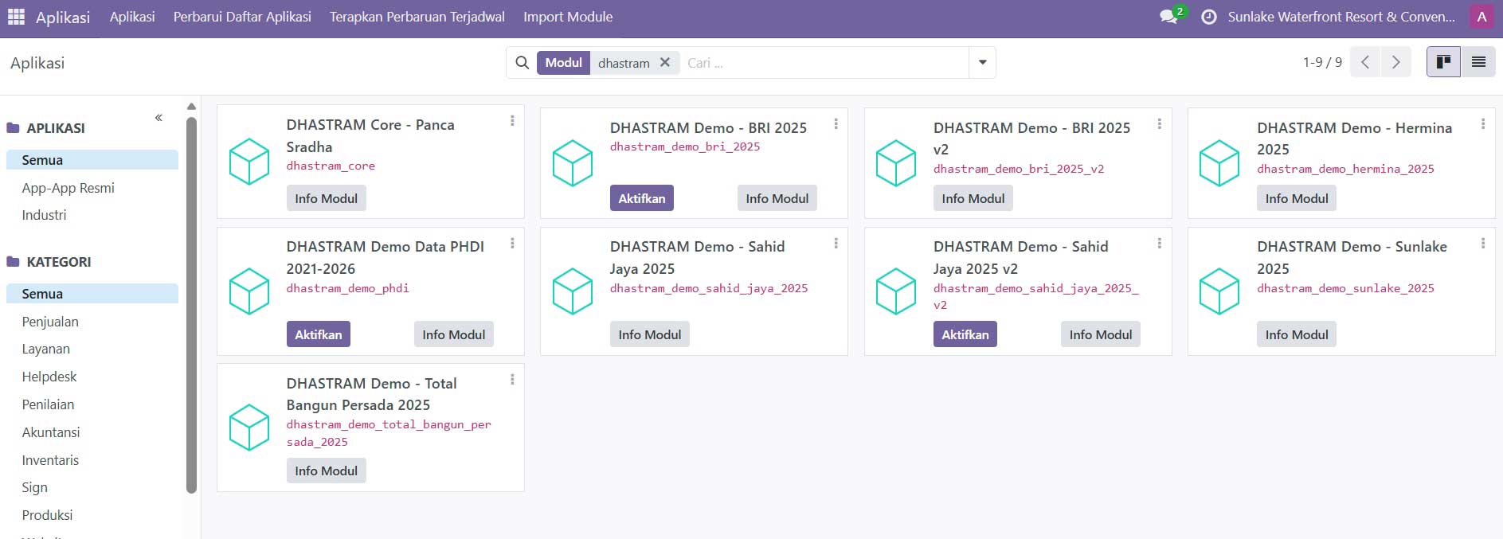Open Info Modul for Hermina 2025

1297,198
